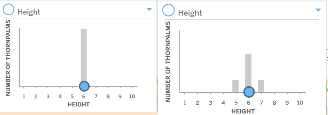This screenshot has height=115, width=328.
Task: Click the blue slider handle in left chart
Action: point(84,86)
